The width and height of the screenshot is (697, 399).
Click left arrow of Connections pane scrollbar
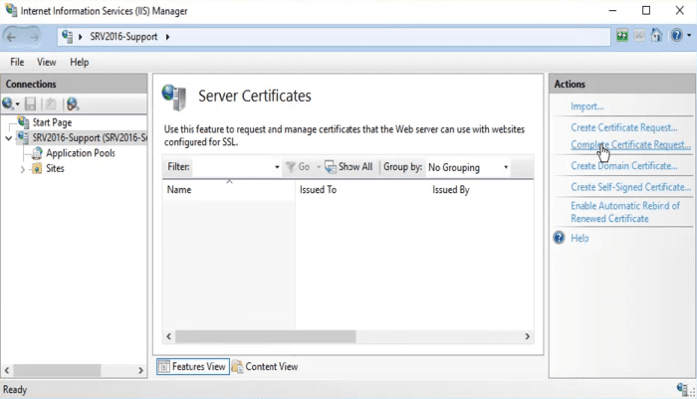7,370
